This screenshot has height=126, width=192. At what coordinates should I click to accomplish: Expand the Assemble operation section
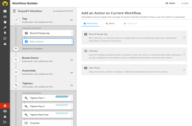tap(72, 73)
